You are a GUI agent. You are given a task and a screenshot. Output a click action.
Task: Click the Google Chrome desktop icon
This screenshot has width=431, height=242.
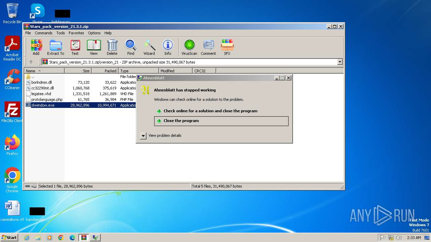pyautogui.click(x=12, y=180)
